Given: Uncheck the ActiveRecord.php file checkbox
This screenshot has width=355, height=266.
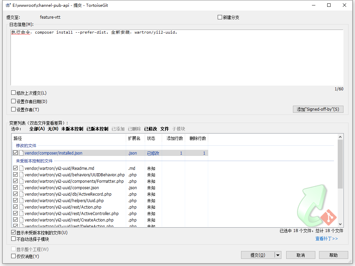Looking at the screenshot, I should pyautogui.click(x=15, y=194).
